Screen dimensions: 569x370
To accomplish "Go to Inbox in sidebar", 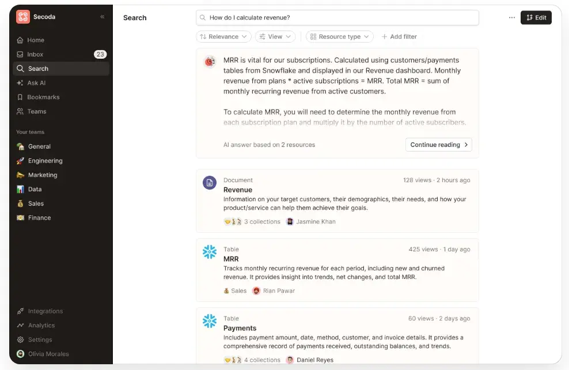I will (35, 54).
